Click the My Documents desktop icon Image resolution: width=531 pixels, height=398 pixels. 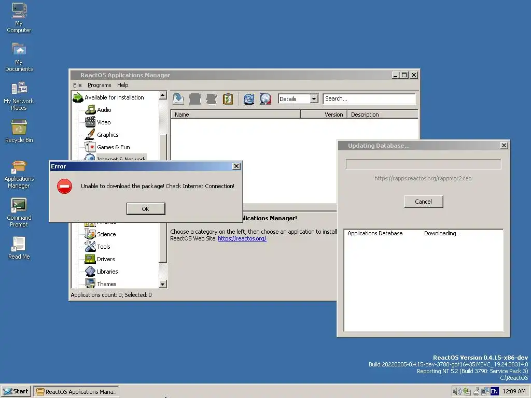pyautogui.click(x=19, y=57)
